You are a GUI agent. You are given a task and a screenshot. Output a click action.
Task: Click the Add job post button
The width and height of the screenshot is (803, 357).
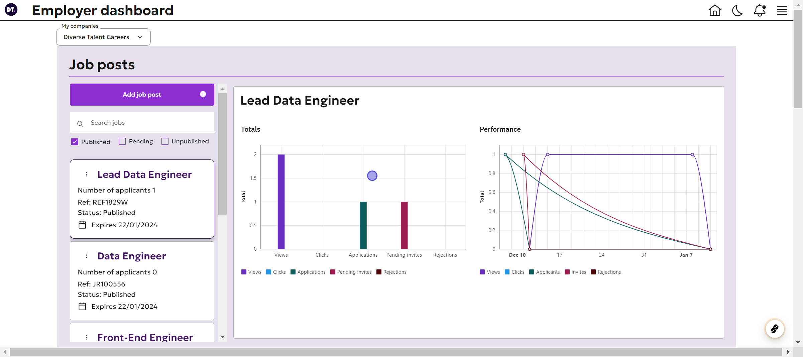tap(142, 95)
